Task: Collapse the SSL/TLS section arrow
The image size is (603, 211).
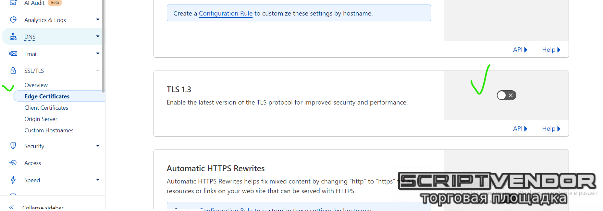Action: pyautogui.click(x=98, y=71)
